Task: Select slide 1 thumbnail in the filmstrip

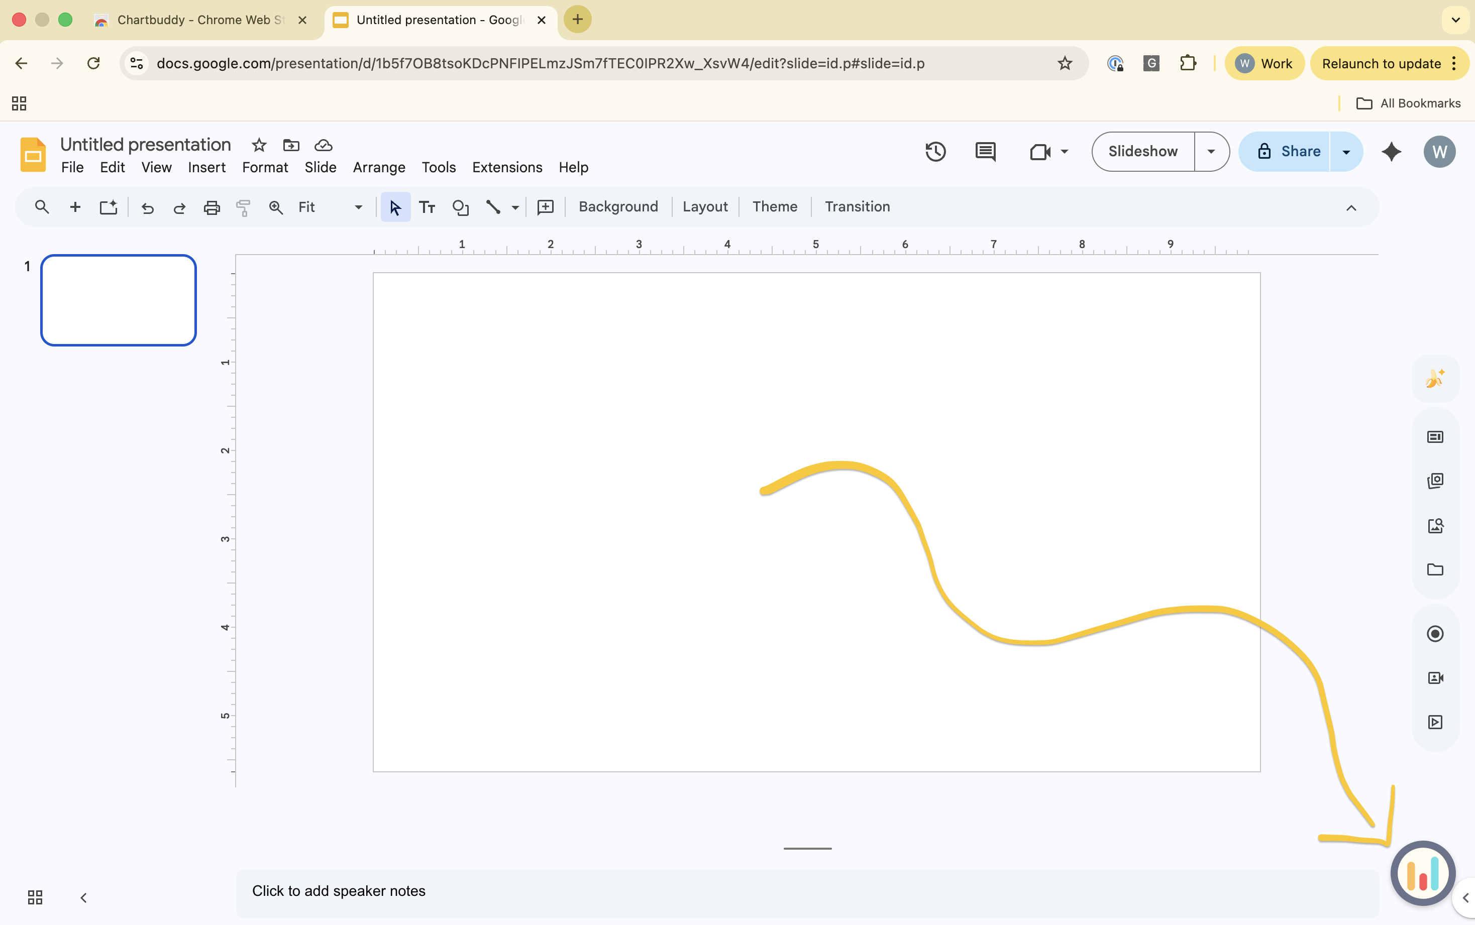Action: pyautogui.click(x=118, y=300)
